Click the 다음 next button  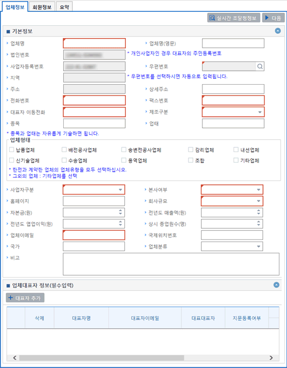point(274,18)
